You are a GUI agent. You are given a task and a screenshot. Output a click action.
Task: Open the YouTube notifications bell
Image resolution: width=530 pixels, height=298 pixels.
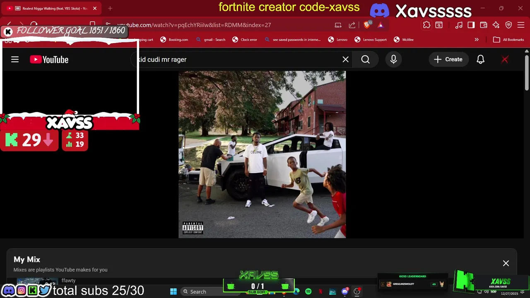[x=480, y=60]
